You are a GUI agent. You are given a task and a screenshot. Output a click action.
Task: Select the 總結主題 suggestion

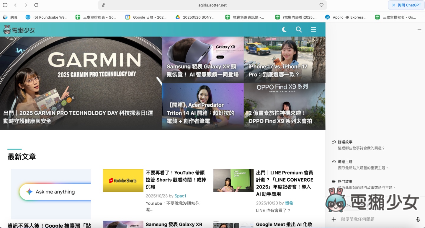345,162
